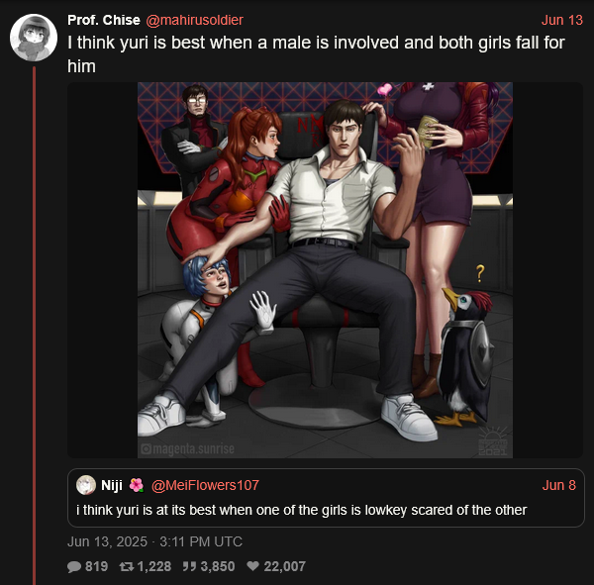Open the @MeiFlowers107 handle link

click(x=205, y=485)
